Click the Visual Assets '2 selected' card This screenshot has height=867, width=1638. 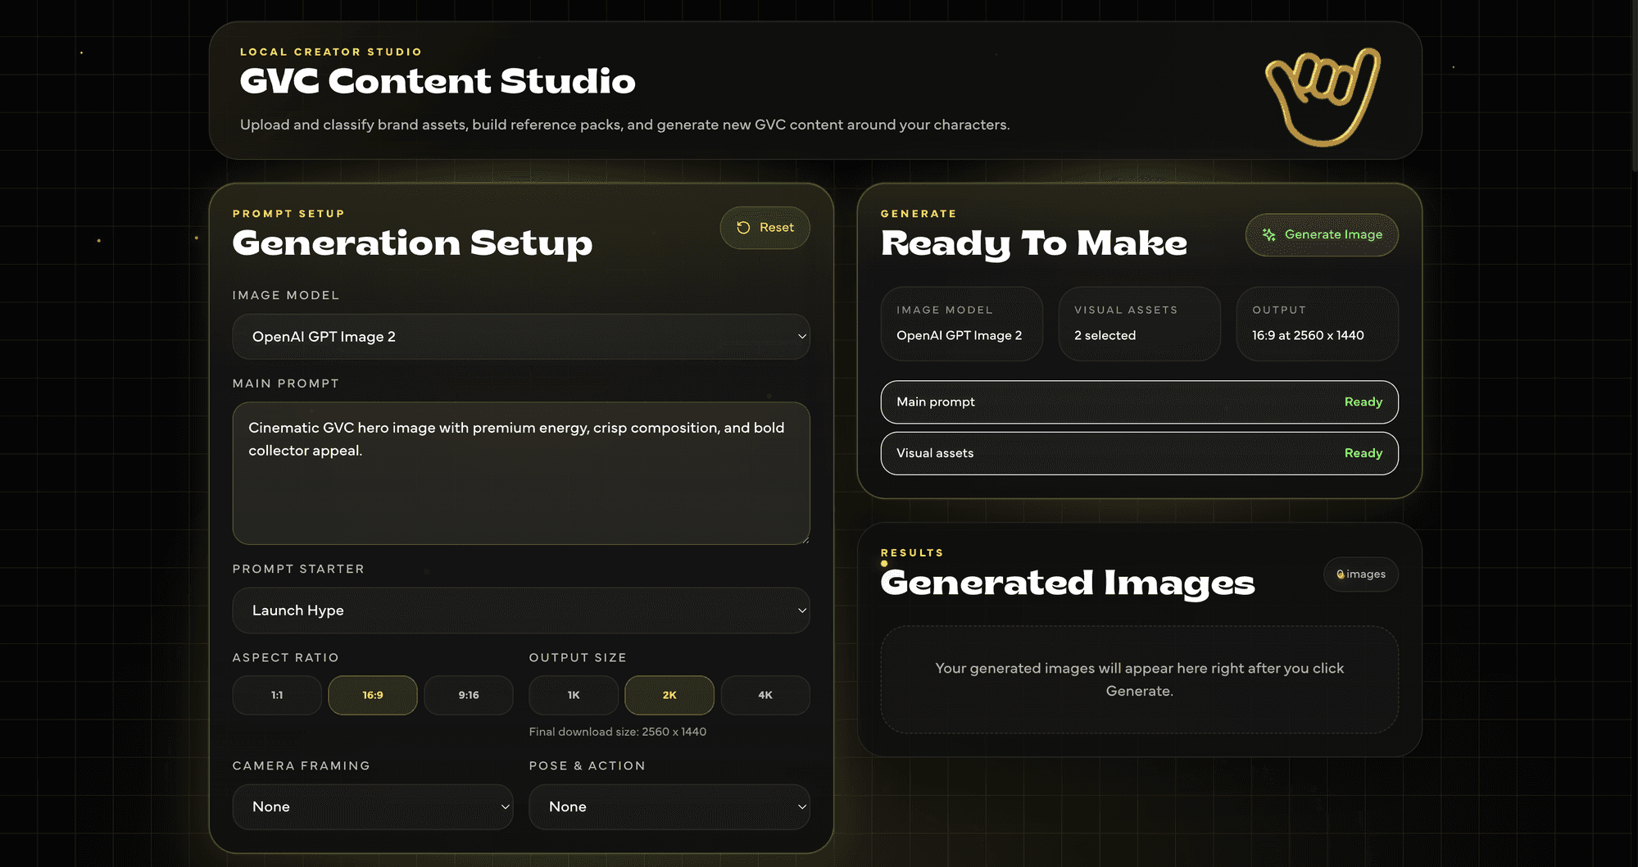[1140, 324]
